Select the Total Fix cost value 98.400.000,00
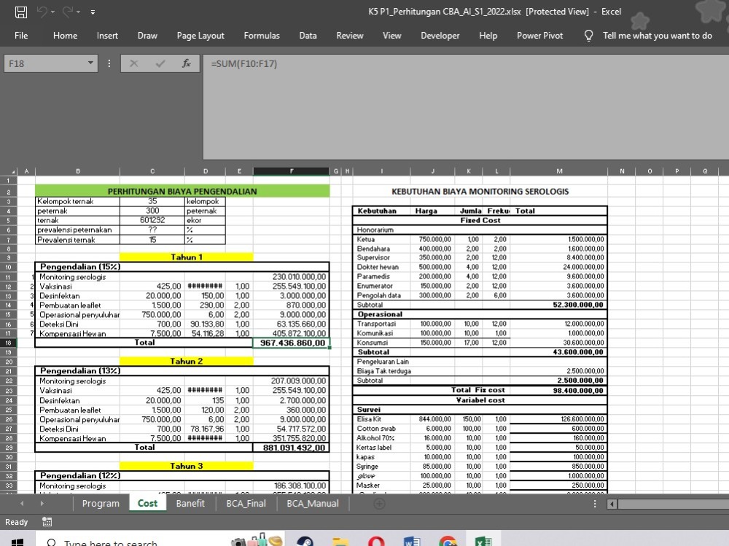 559,390
